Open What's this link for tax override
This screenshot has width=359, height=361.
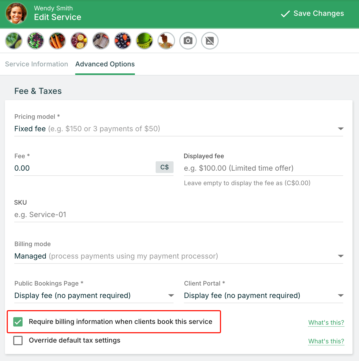point(326,341)
